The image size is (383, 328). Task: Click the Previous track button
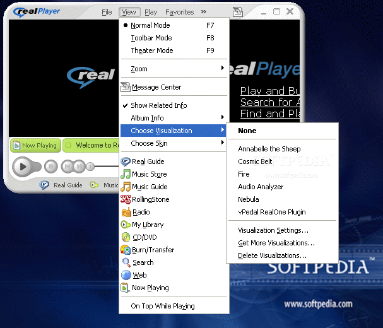point(68,167)
